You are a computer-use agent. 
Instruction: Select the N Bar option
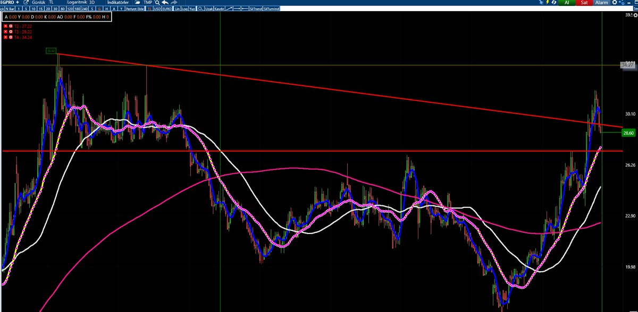point(10,9)
